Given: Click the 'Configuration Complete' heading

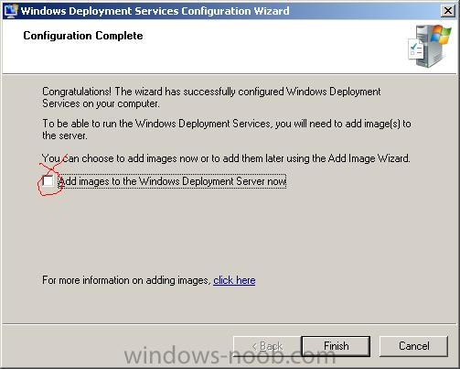Looking at the screenshot, I should [x=83, y=36].
